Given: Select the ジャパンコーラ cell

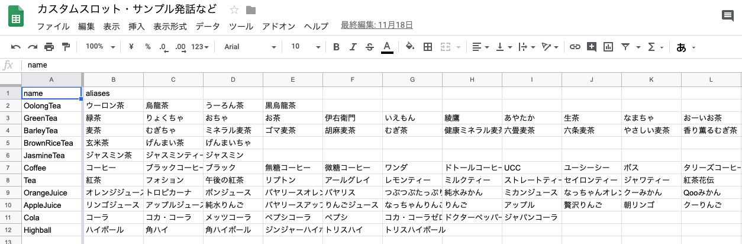Looking at the screenshot, I should 531,217.
